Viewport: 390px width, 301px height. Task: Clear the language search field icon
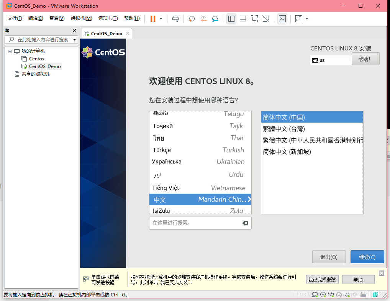[245, 223]
